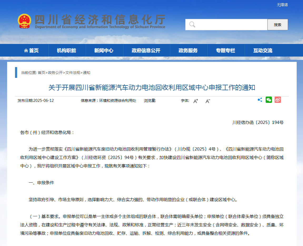Click the home icon beside 首页

click(26, 51)
